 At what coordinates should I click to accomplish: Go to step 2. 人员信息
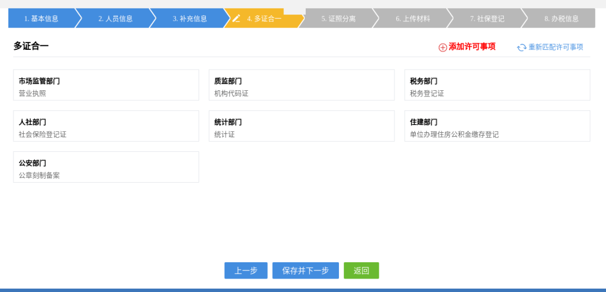[x=116, y=18]
